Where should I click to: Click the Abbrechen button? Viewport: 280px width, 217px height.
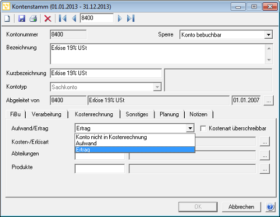click(x=241, y=207)
